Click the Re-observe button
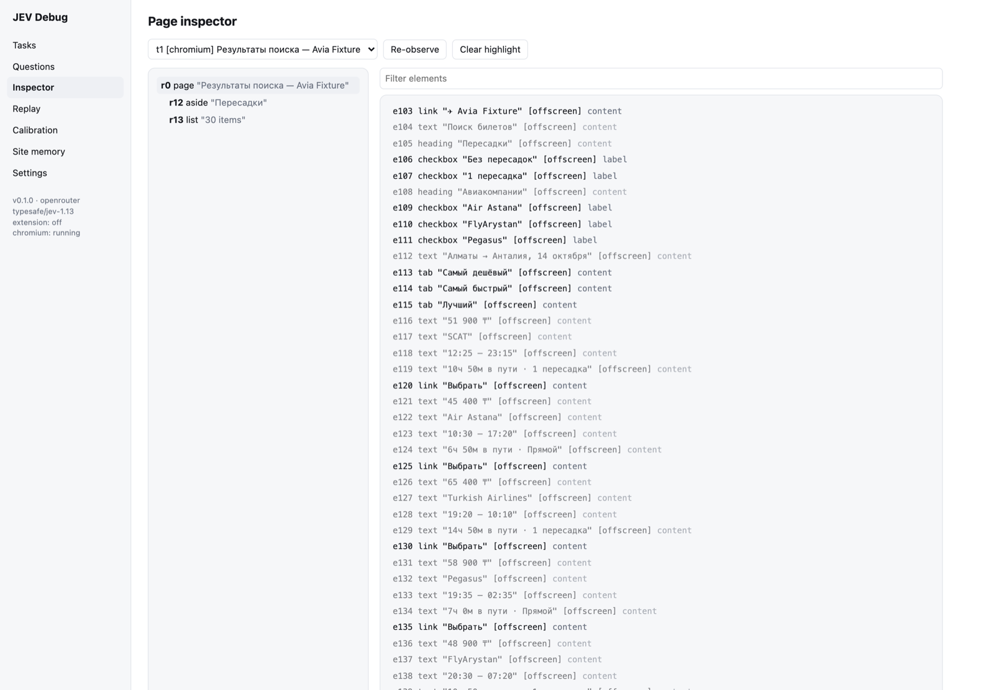 point(415,50)
